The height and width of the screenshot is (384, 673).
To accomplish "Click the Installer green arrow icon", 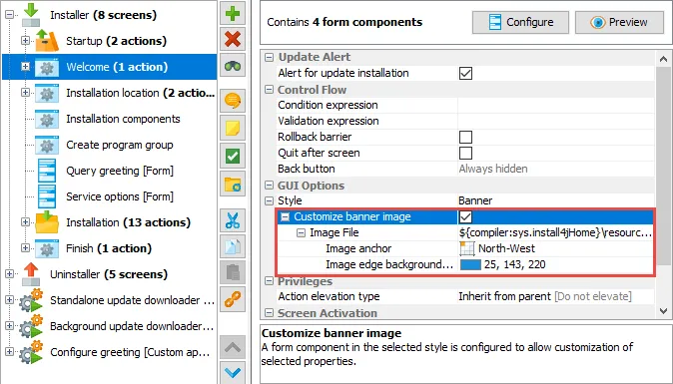I will tap(31, 15).
